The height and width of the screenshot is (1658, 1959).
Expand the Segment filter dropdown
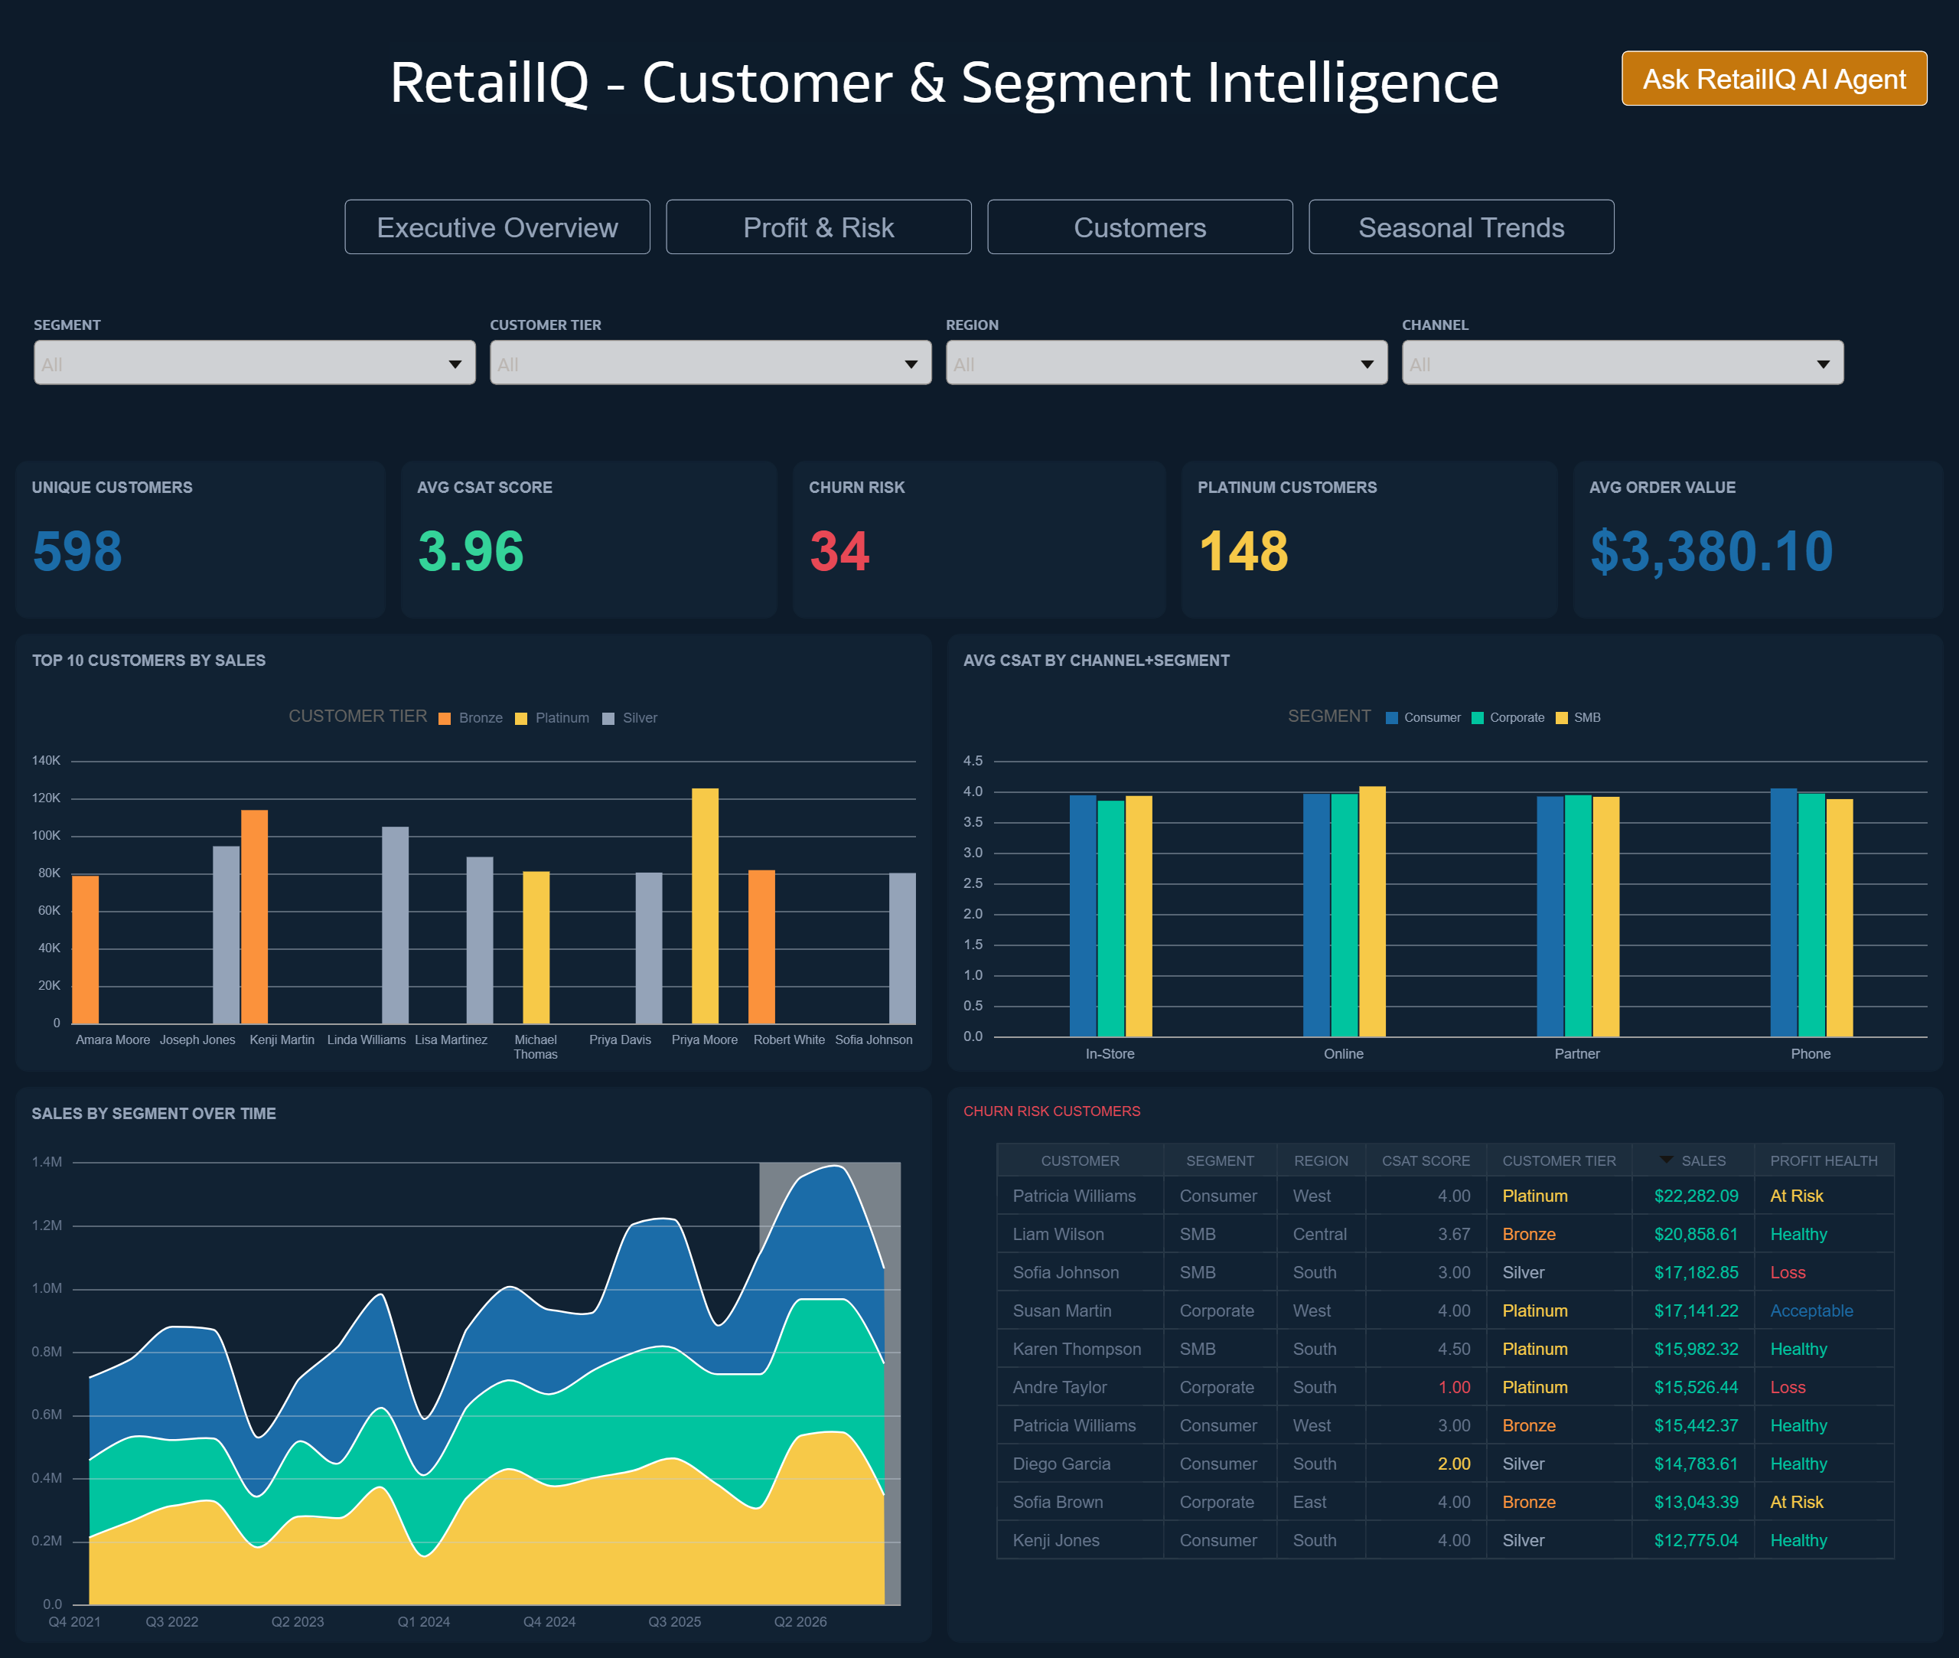pos(254,364)
